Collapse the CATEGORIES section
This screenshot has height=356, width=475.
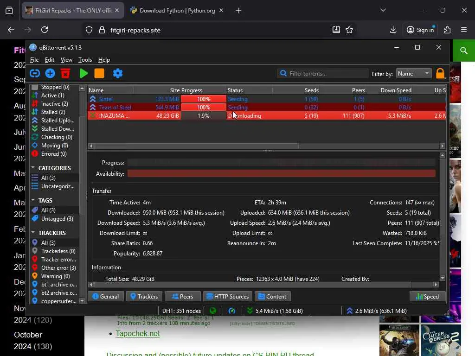tap(33, 167)
